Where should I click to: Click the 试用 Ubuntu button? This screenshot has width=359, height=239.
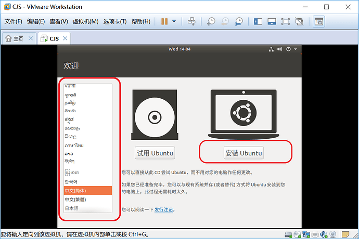point(155,153)
